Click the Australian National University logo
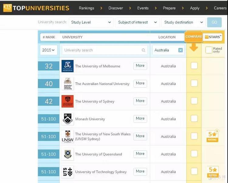The width and height of the screenshot is (228, 183). [67, 84]
